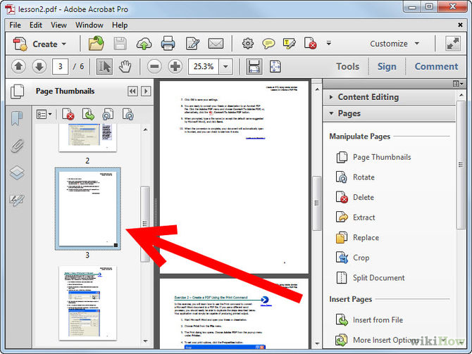The height and width of the screenshot is (354, 472).
Task: Open the Tools pane tab
Action: 348,66
